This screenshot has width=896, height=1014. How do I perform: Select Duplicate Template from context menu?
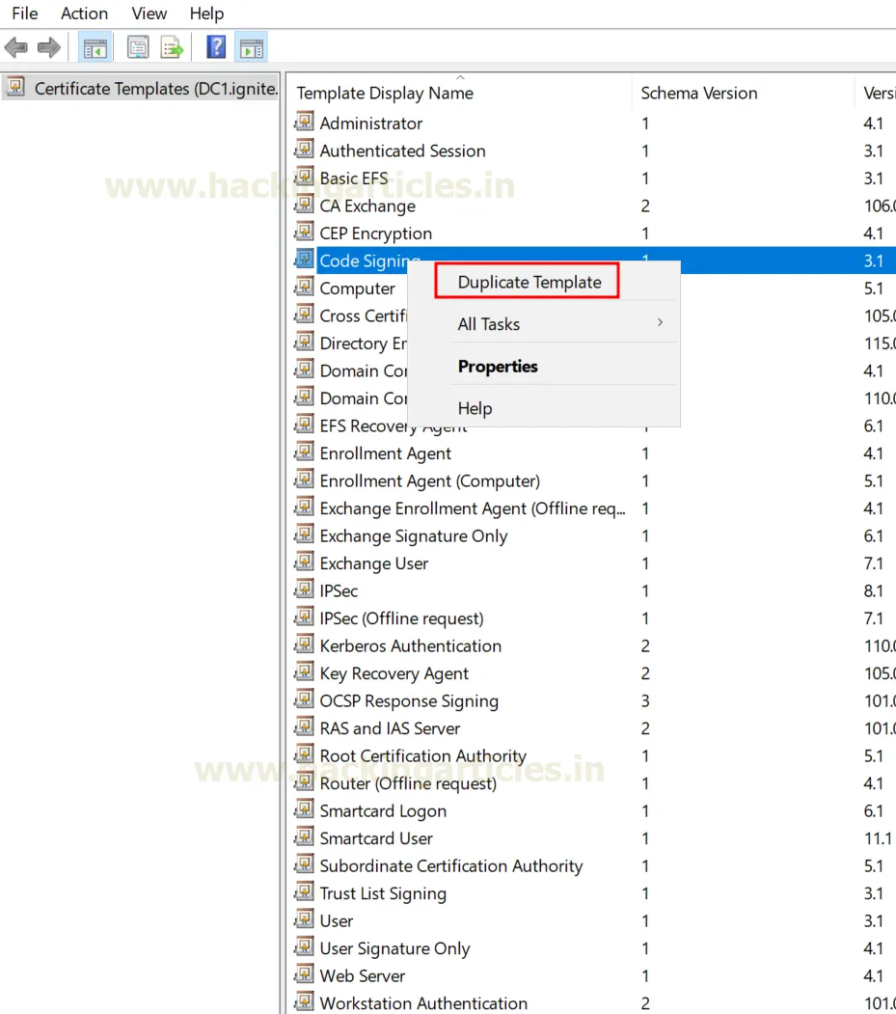tap(529, 283)
